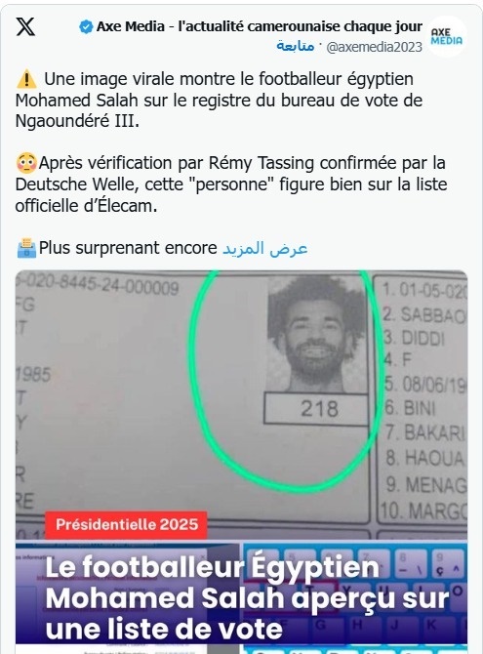Click the warning sign emoji

(x=26, y=79)
